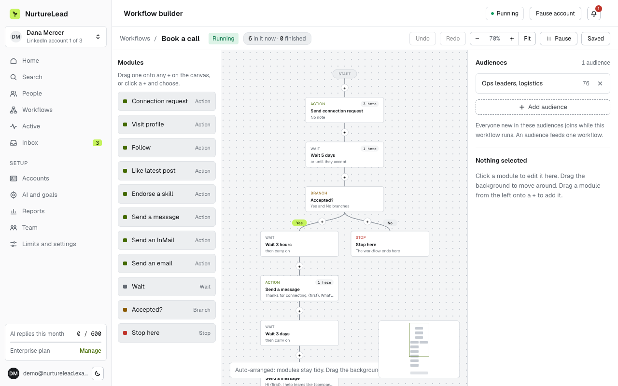Open Search page in sidebar
618x386 pixels.
click(56, 77)
